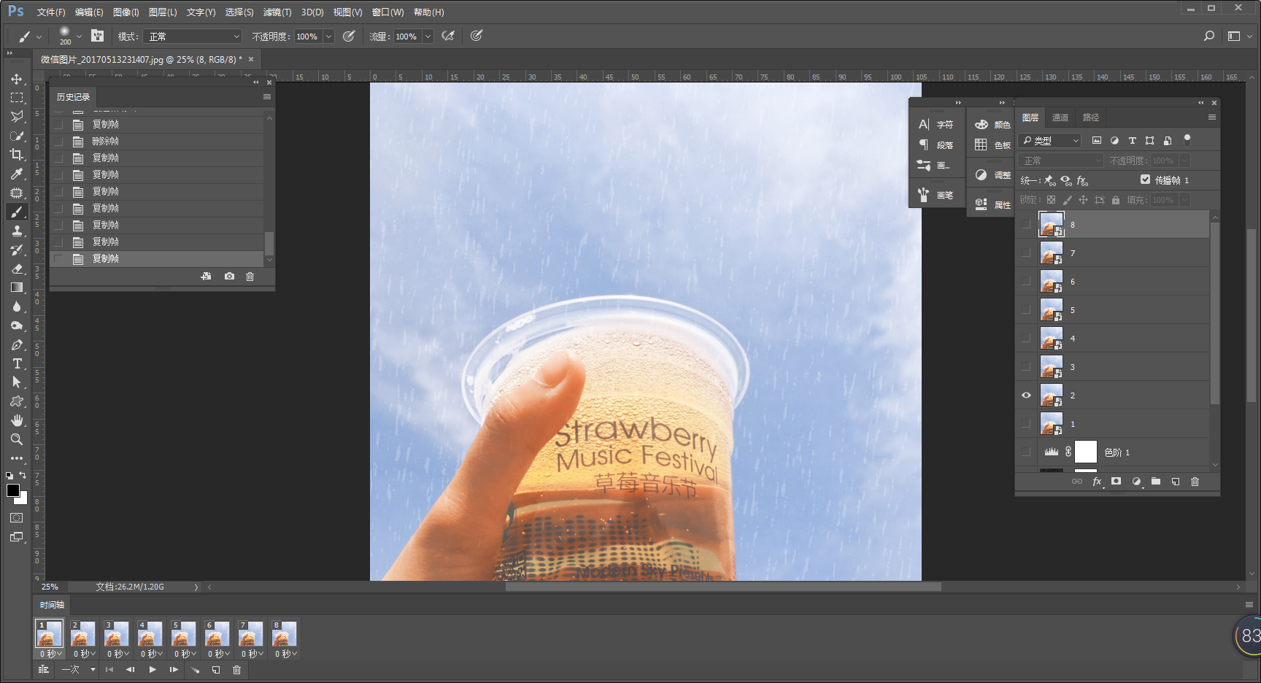Go to the next animation frame
Viewport: 1261px width, 683px height.
(x=174, y=670)
